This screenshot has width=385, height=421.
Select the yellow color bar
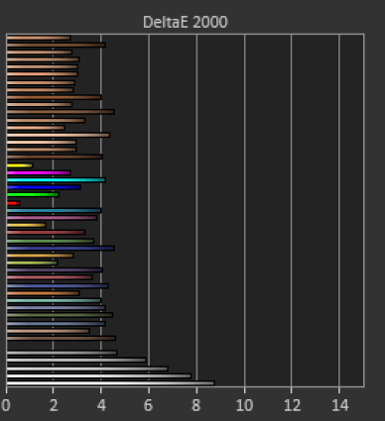[x=20, y=165]
